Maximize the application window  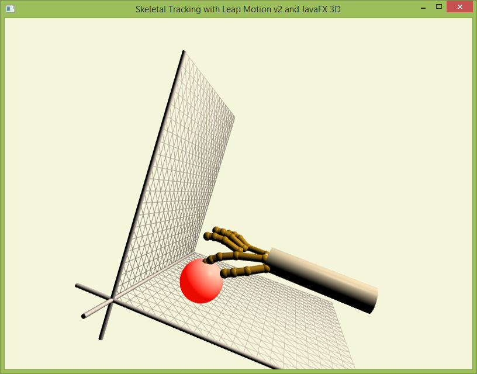point(438,6)
